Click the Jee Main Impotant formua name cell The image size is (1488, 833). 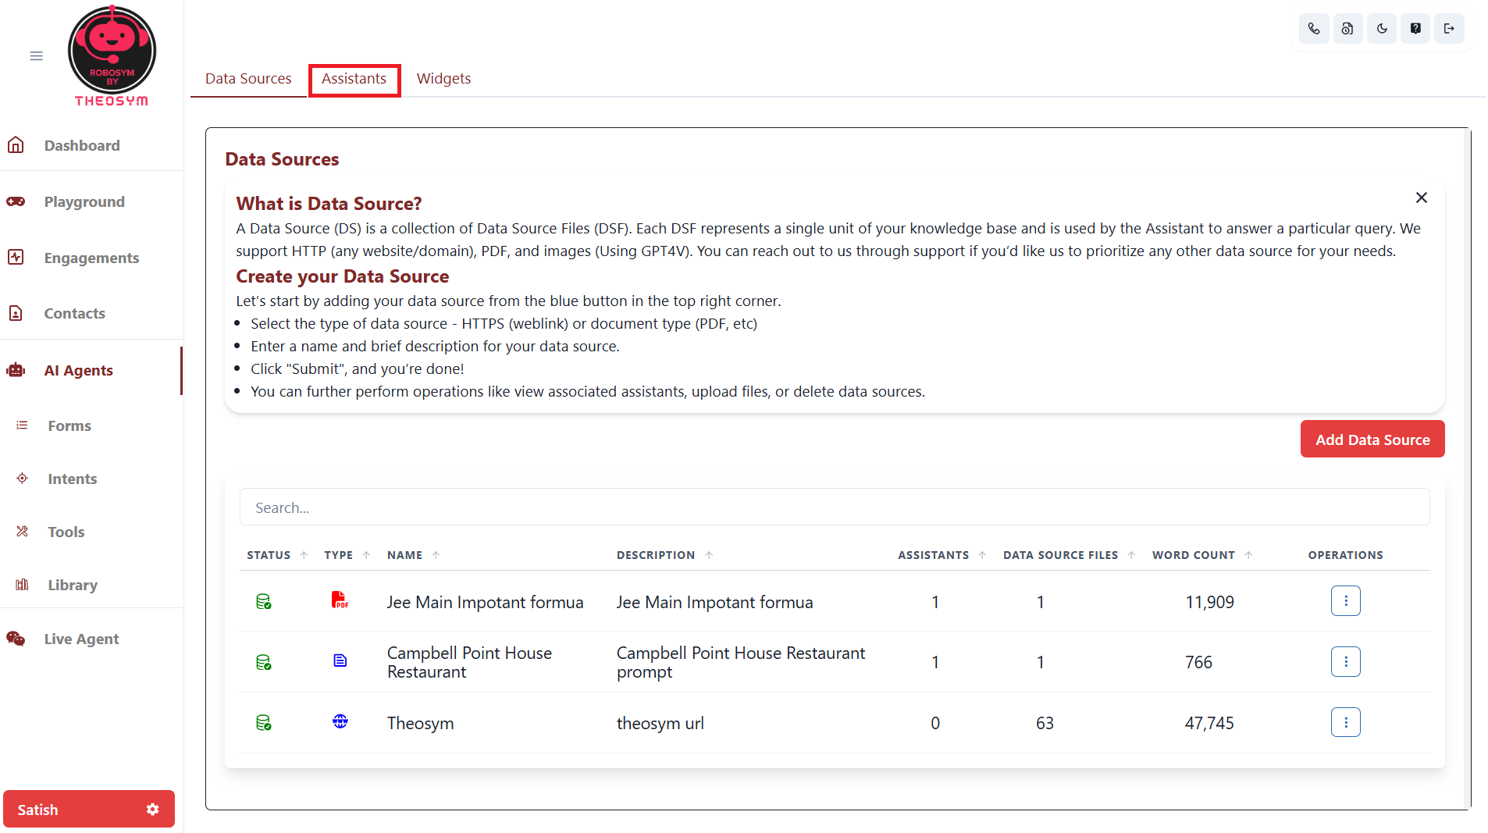tap(485, 603)
